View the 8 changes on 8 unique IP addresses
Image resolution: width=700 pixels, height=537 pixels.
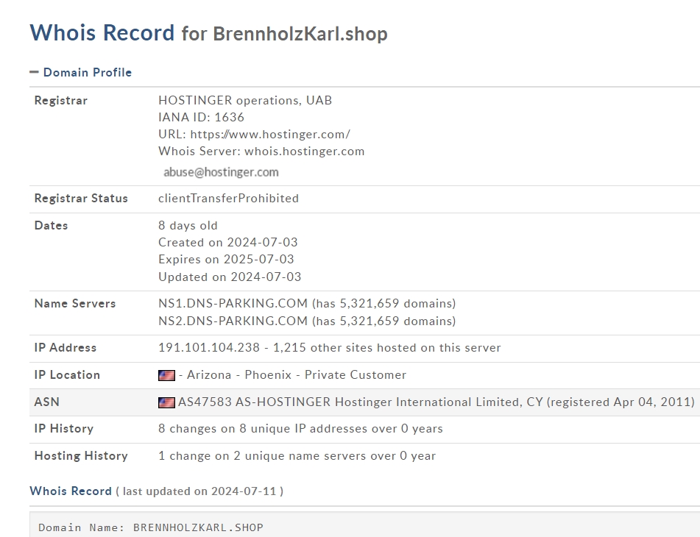(x=300, y=429)
